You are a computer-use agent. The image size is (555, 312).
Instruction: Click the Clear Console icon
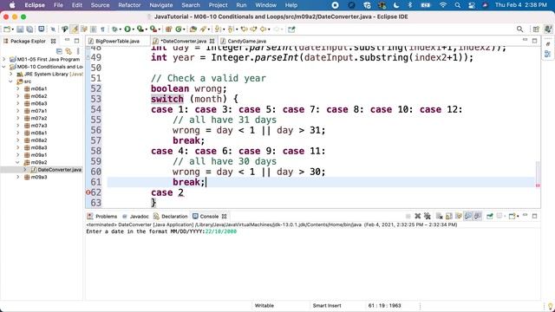pyautogui.click(x=440, y=216)
